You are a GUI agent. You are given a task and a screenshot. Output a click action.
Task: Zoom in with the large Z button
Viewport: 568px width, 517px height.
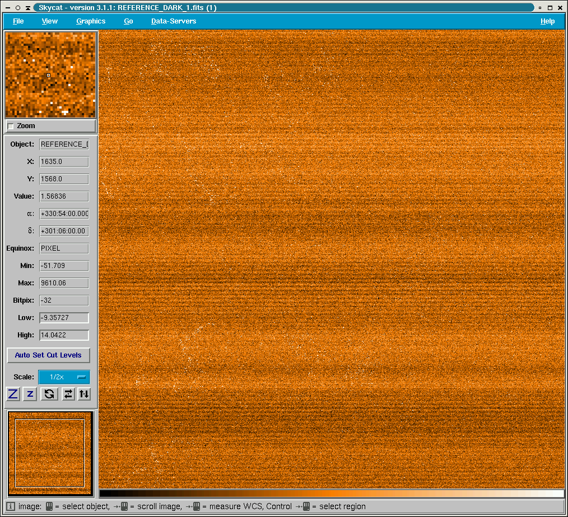pyautogui.click(x=13, y=394)
